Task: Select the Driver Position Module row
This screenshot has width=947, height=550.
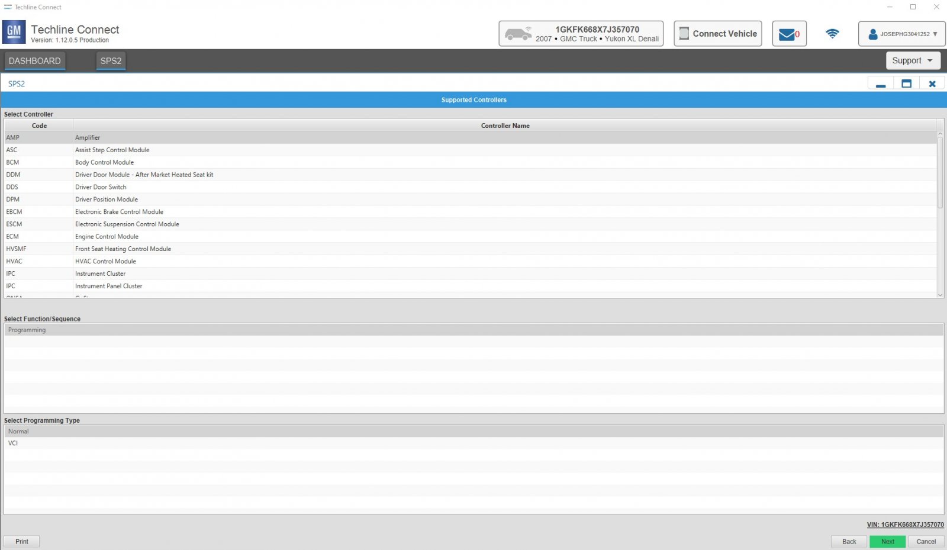Action: (471, 200)
